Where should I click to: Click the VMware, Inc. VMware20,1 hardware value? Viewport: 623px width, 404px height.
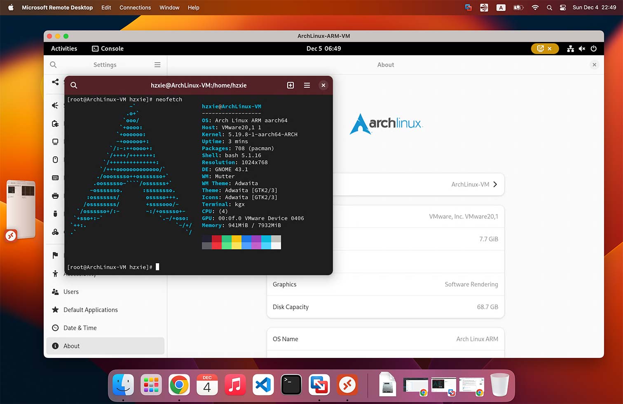point(464,216)
